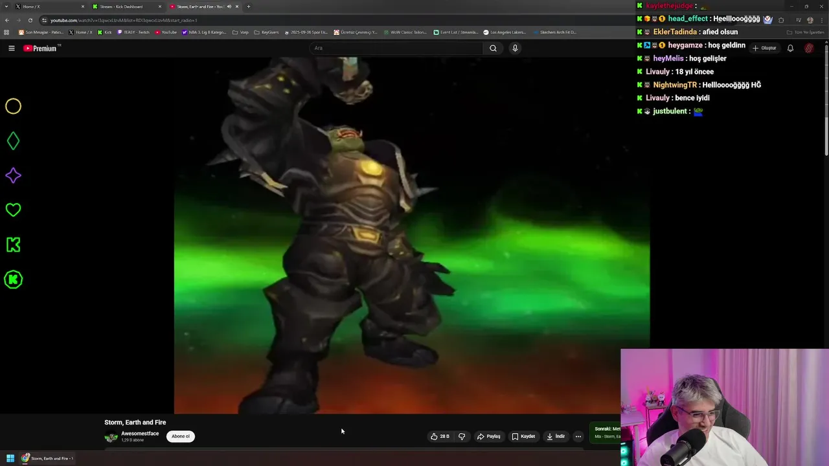The image size is (829, 466).
Task: Subscribe using the Abone ol button
Action: pyautogui.click(x=181, y=436)
